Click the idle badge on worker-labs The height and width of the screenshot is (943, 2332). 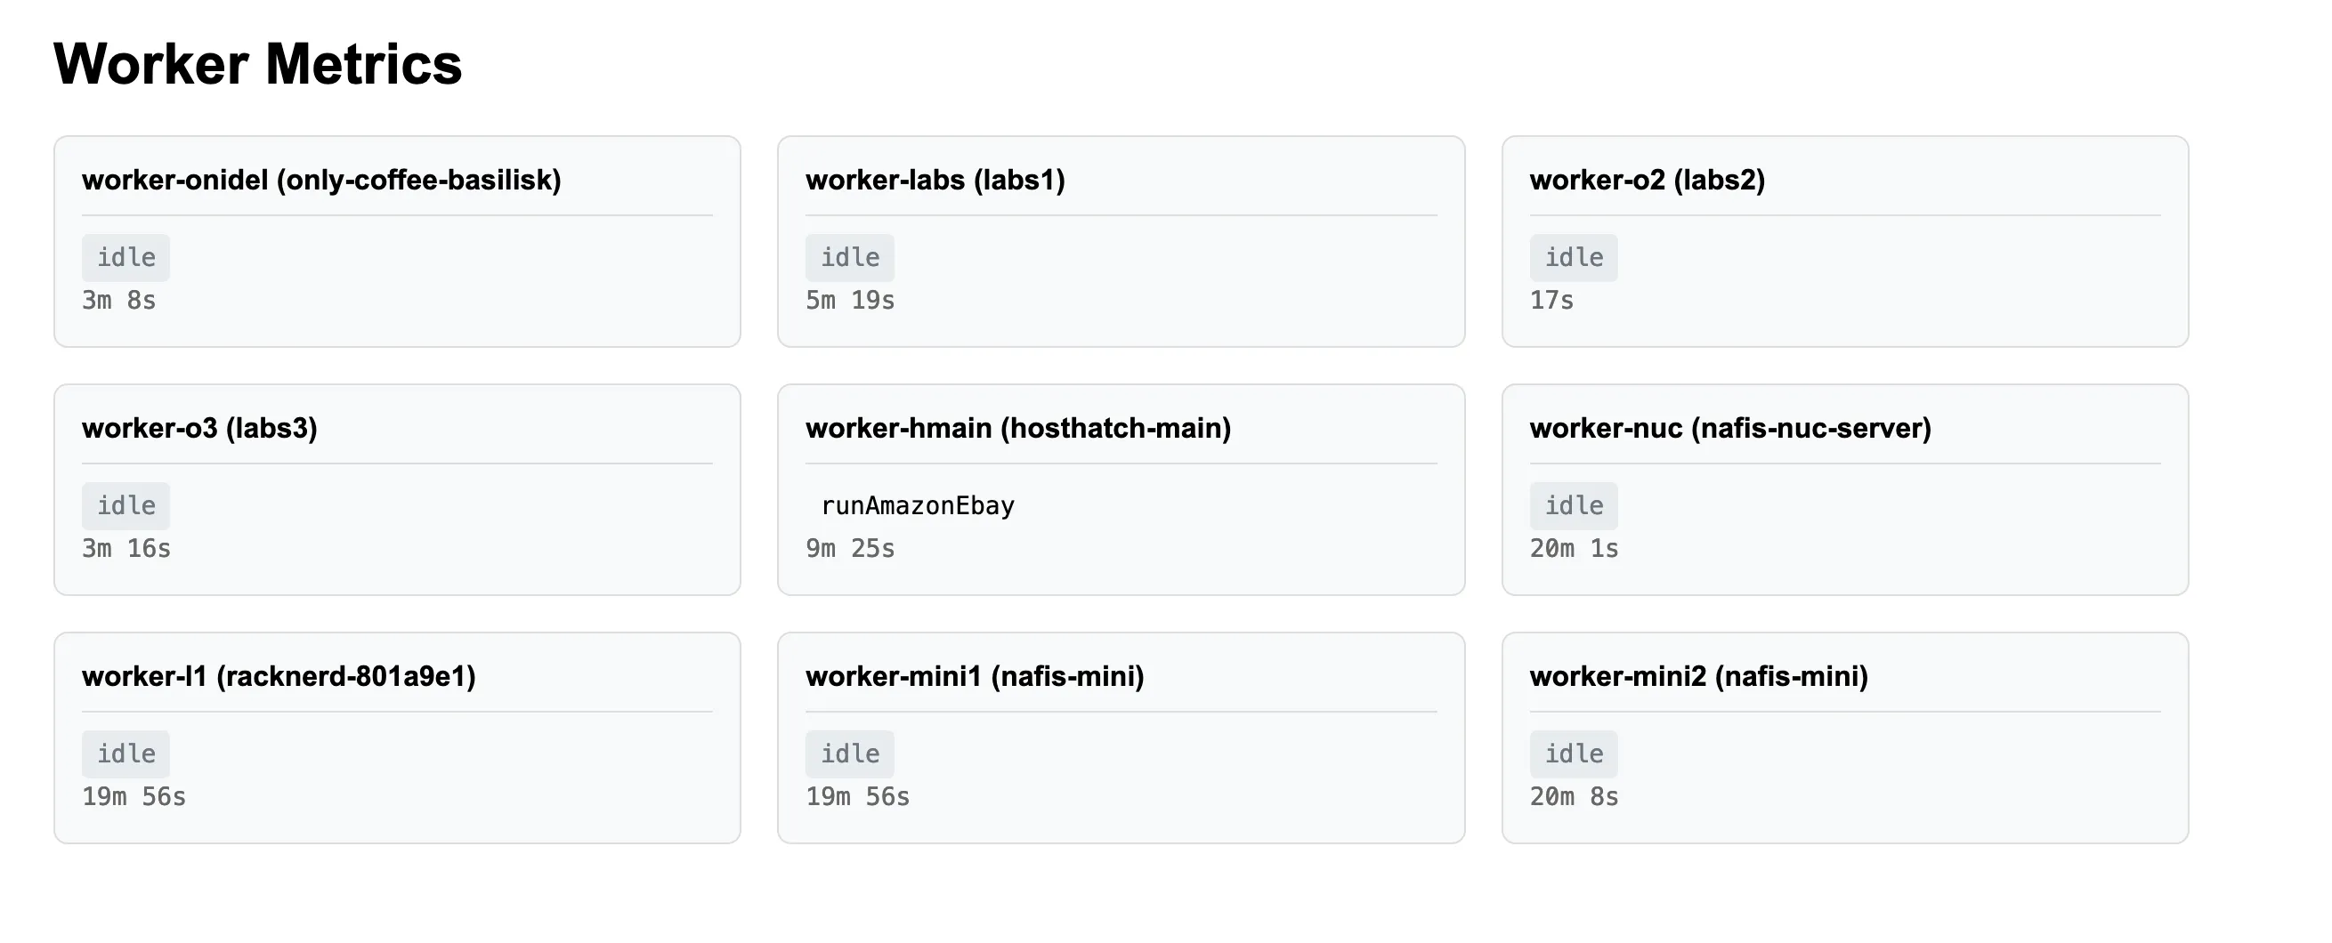click(x=849, y=257)
